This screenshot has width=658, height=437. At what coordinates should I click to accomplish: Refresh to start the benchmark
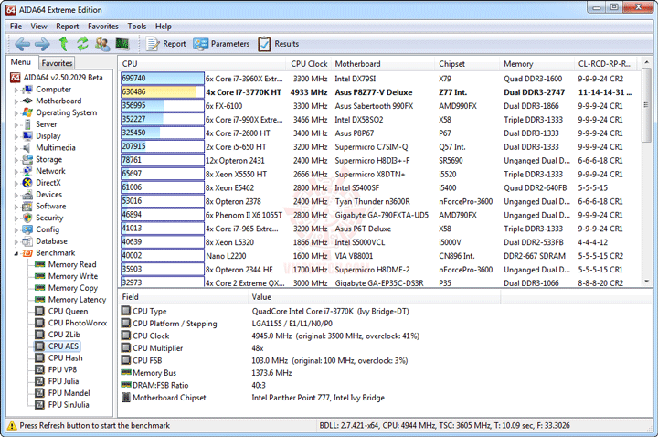[x=82, y=44]
